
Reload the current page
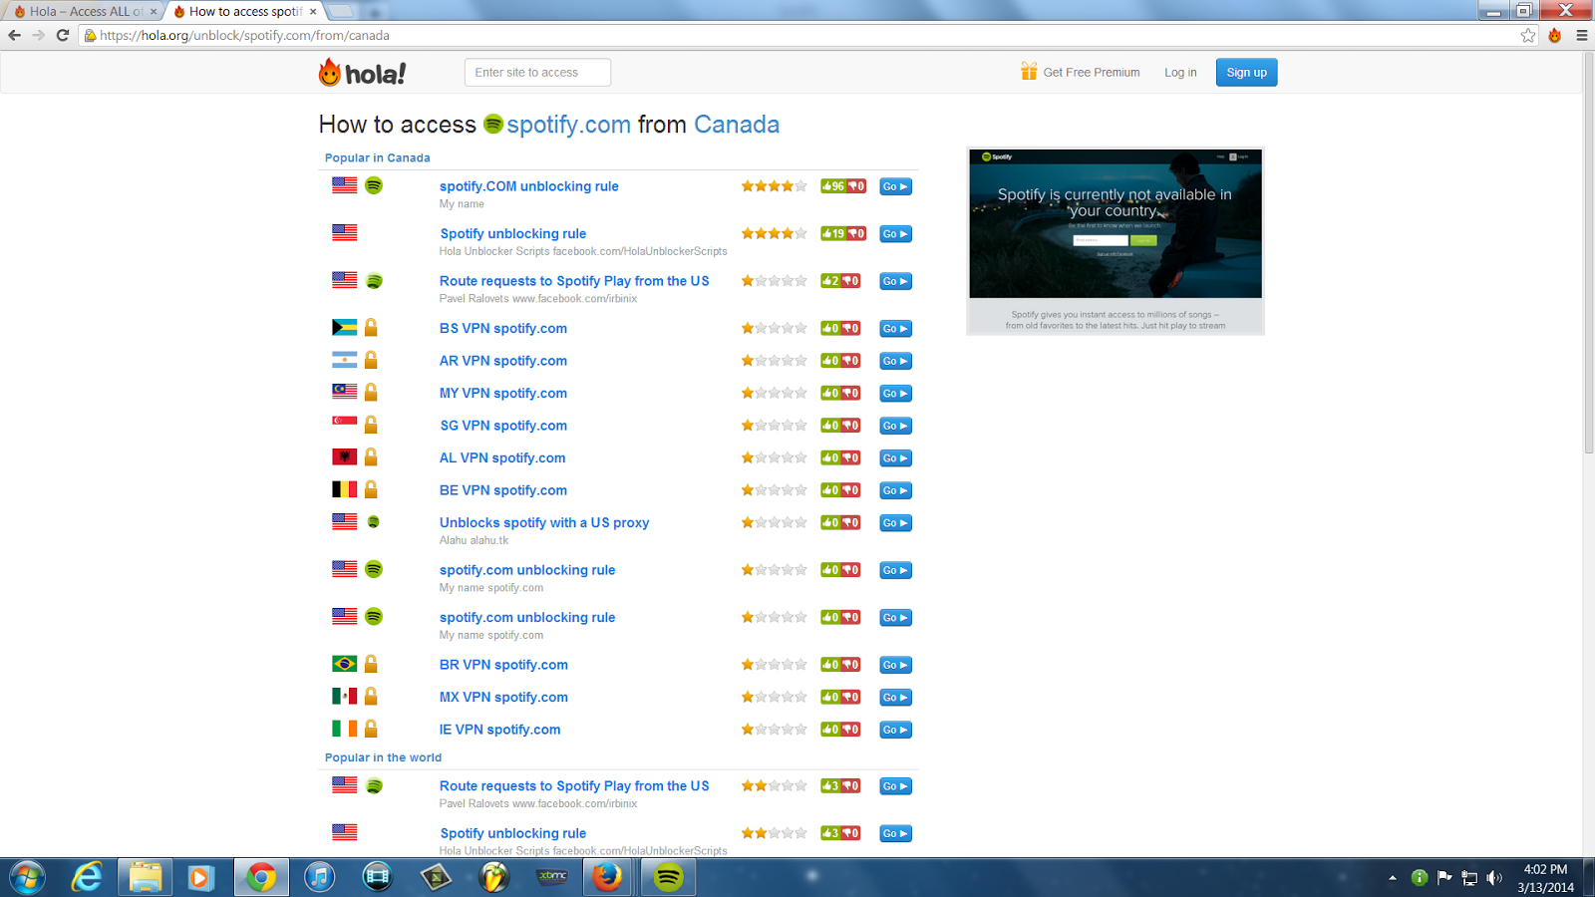(x=62, y=35)
